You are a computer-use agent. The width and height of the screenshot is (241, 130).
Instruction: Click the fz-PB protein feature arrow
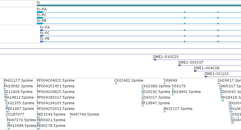(42, 42)
